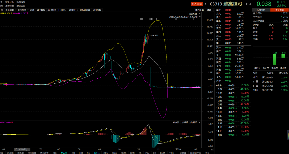Switch to the 行情分析 tab

tap(261, 10)
